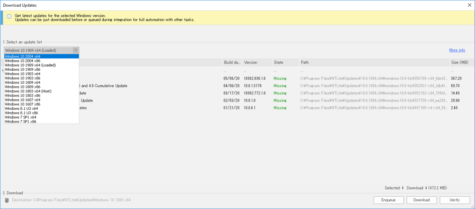475x209 pixels.
Task: Sort by Path column header
Action: pos(374,62)
